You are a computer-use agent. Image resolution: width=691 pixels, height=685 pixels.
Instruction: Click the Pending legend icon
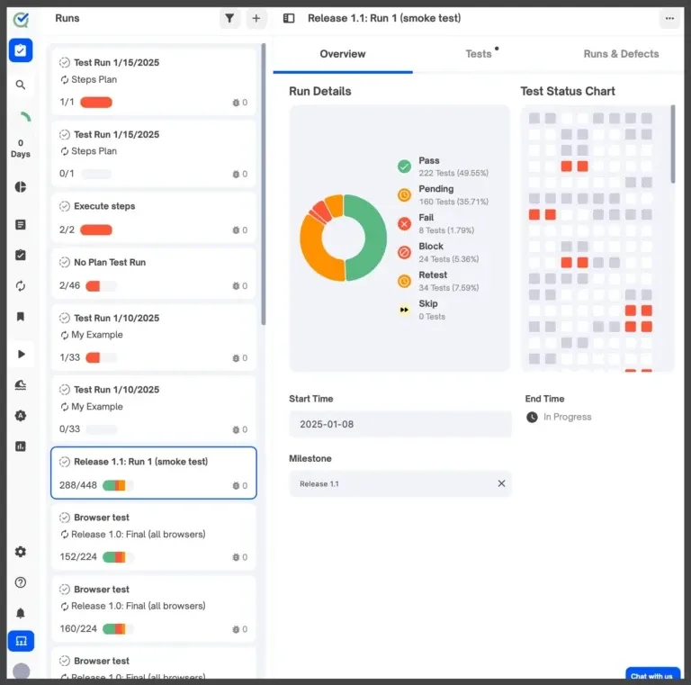(404, 194)
